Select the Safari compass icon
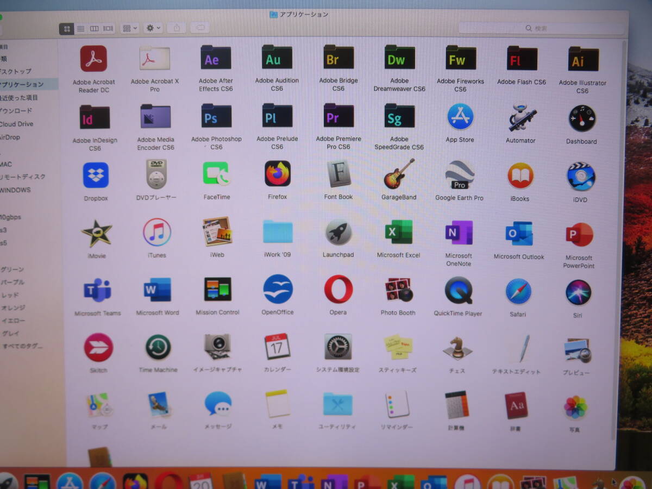Viewport: 652px width, 489px height. (x=518, y=292)
